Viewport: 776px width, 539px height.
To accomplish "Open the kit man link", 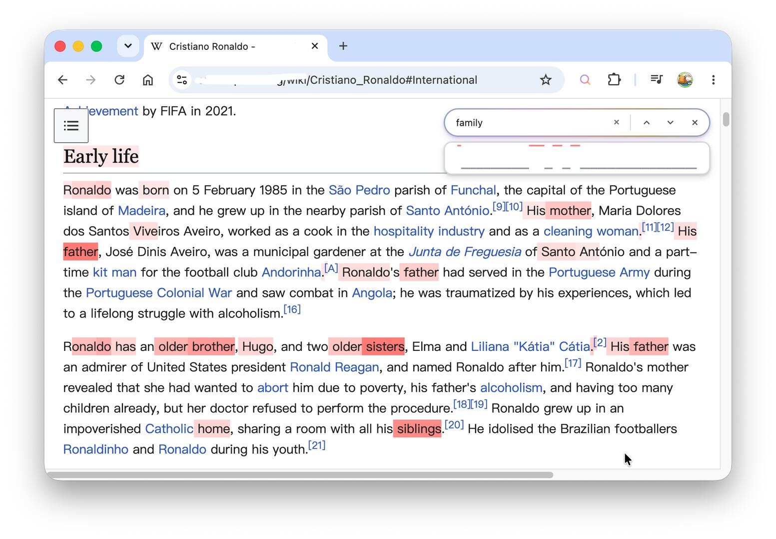I will (114, 272).
